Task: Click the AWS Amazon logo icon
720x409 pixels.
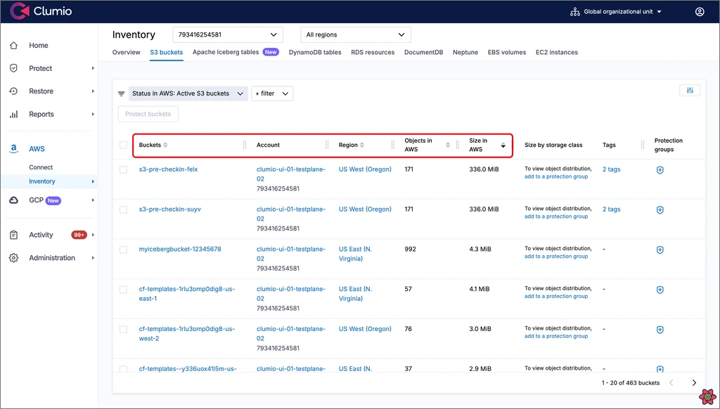Action: click(14, 149)
